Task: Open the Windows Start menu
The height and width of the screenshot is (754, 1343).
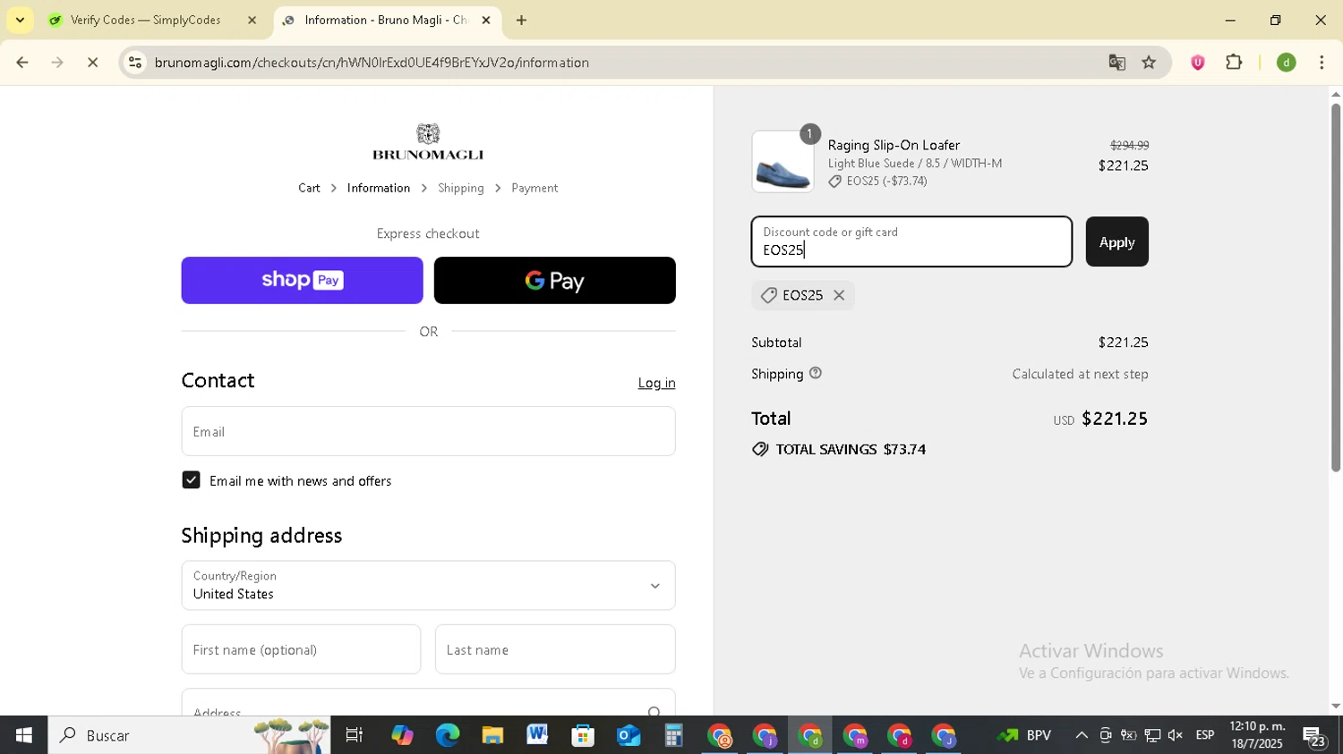Action: coord(23,735)
